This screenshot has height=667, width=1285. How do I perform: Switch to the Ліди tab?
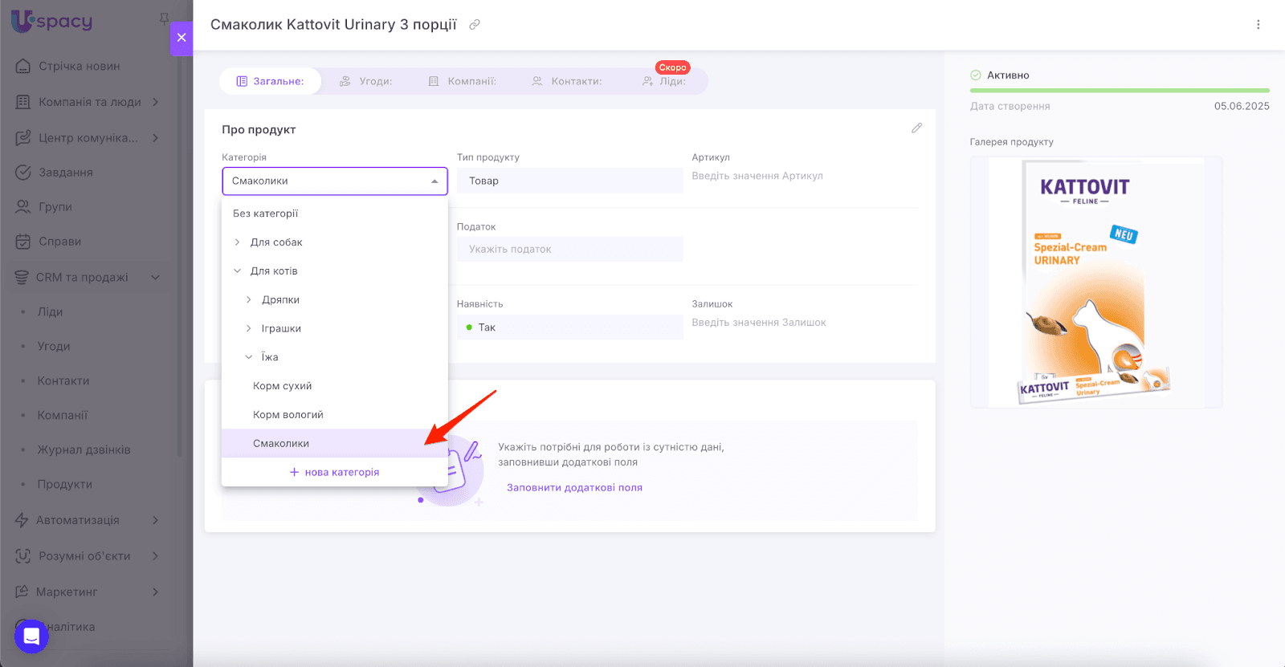click(664, 81)
